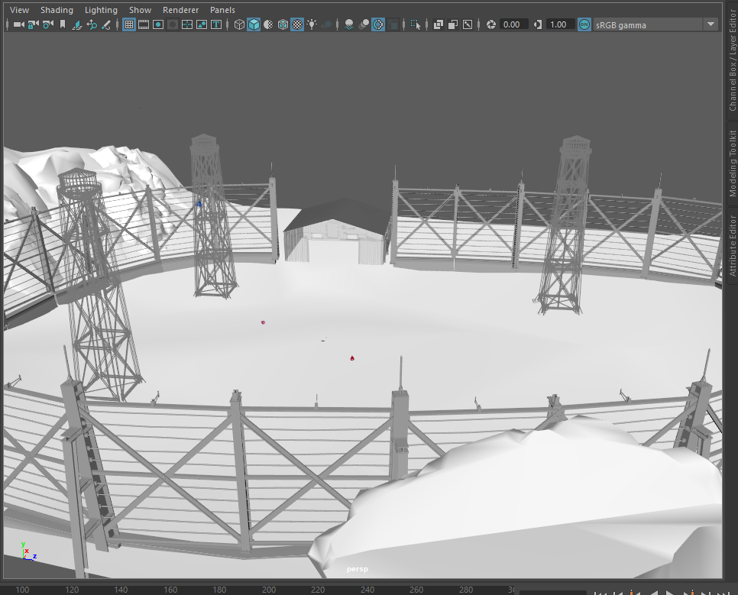Edit the Gamma value 1.00
The height and width of the screenshot is (595, 738).
click(x=560, y=24)
